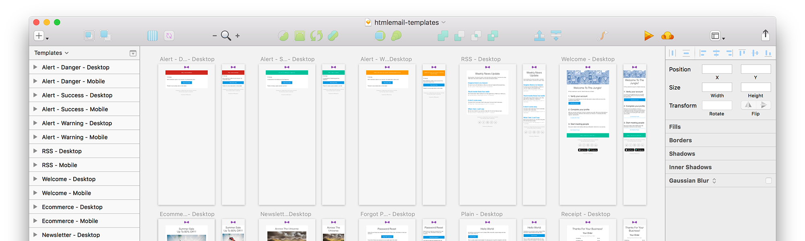Open the Inner Shadows inspector section
This screenshot has width=805, height=241.
(x=720, y=167)
